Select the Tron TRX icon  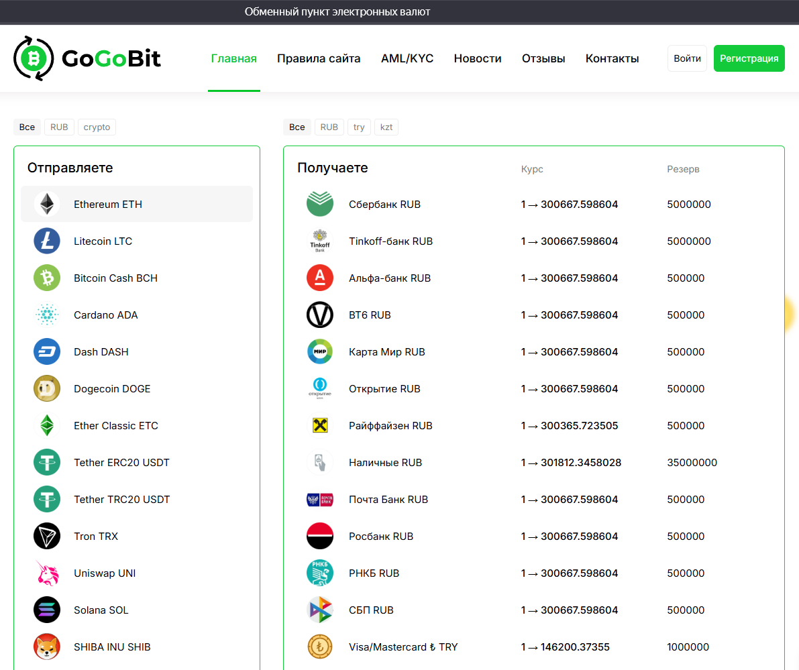[47, 536]
